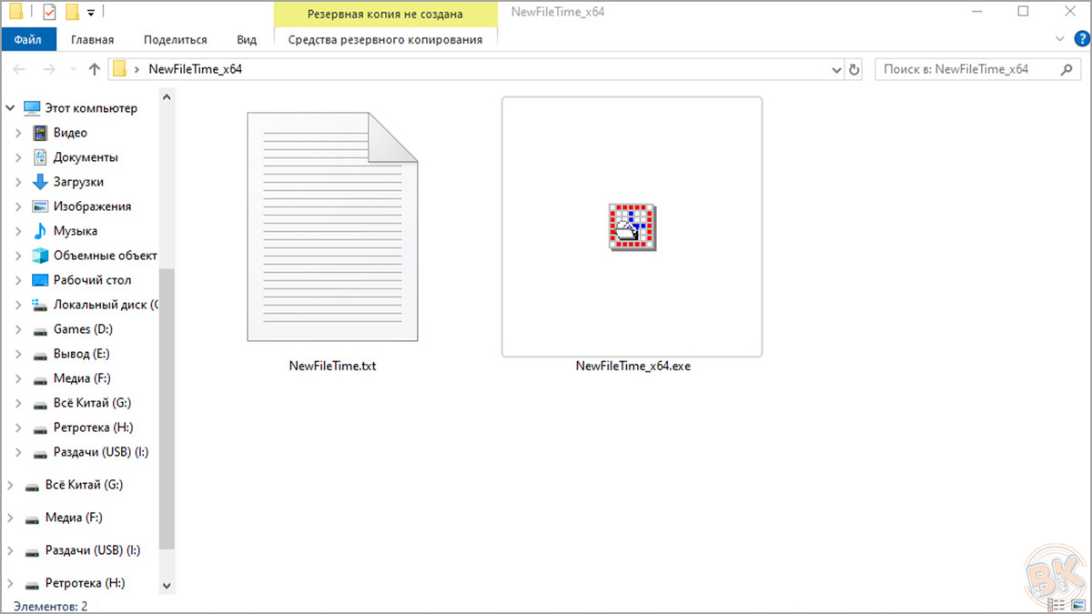Open Изображения in the navigation pane
1092x614 pixels.
tap(92, 206)
